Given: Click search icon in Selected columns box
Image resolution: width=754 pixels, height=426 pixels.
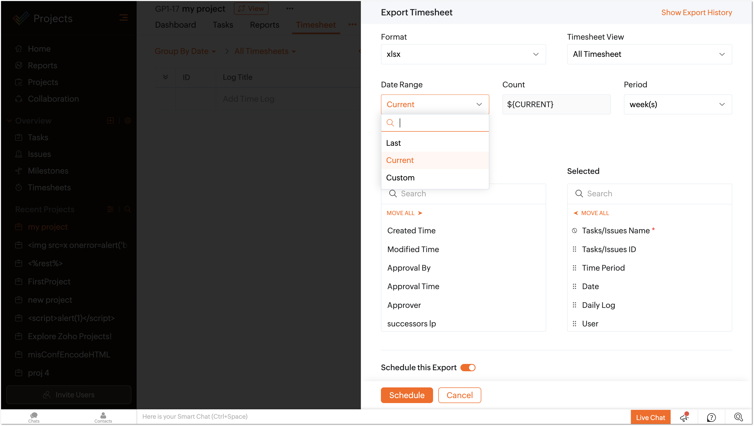Looking at the screenshot, I should [579, 193].
